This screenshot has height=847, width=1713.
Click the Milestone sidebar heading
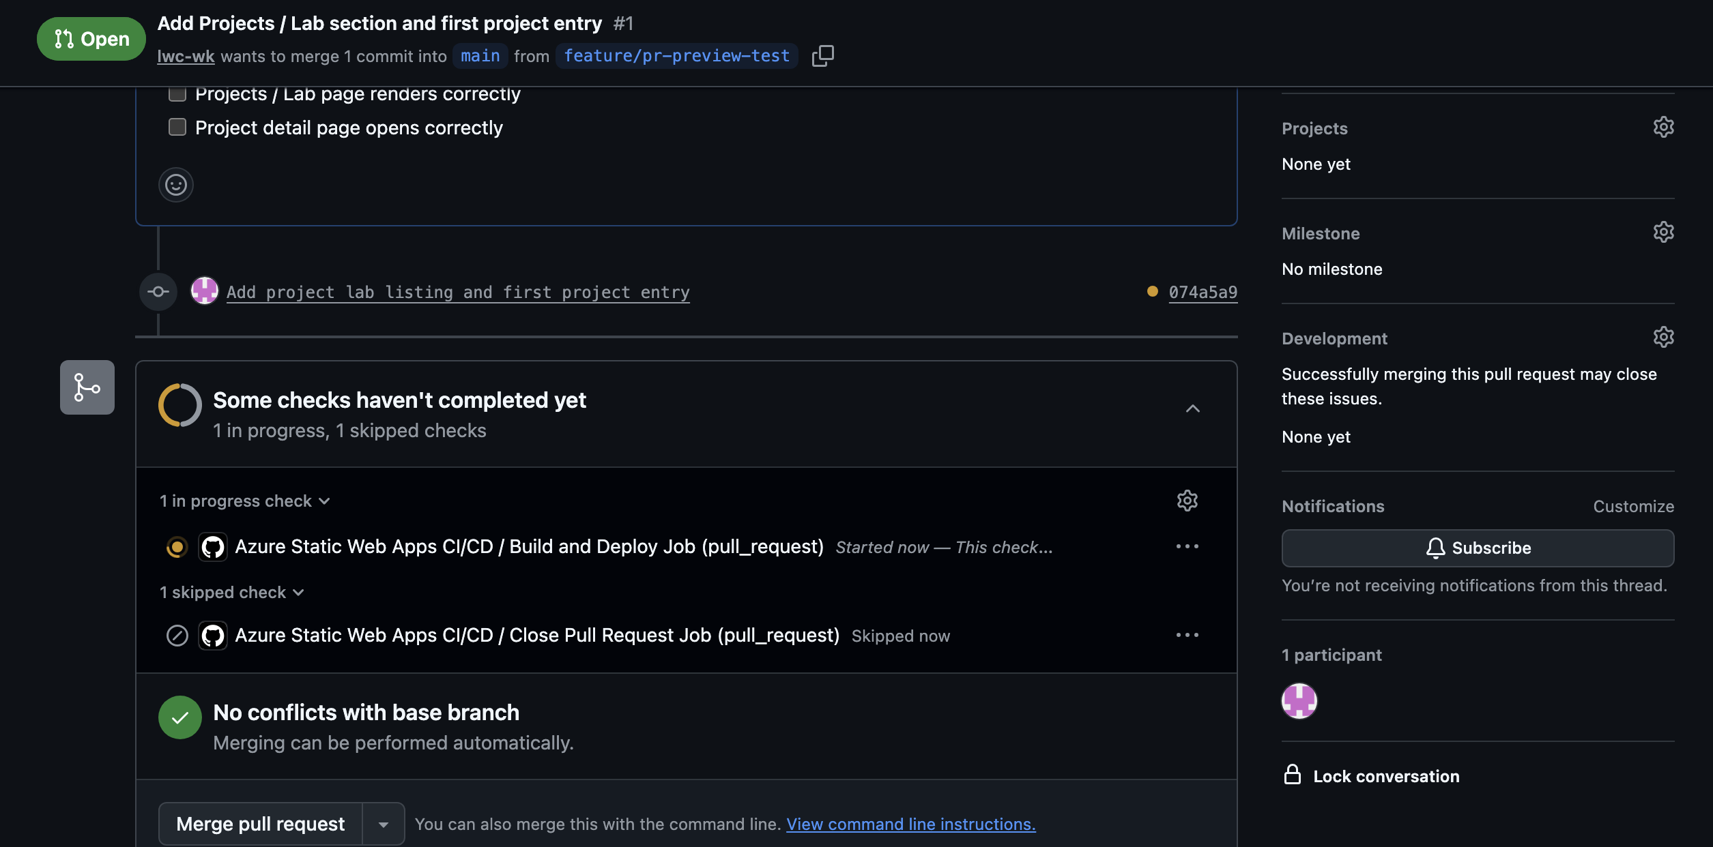click(1321, 234)
